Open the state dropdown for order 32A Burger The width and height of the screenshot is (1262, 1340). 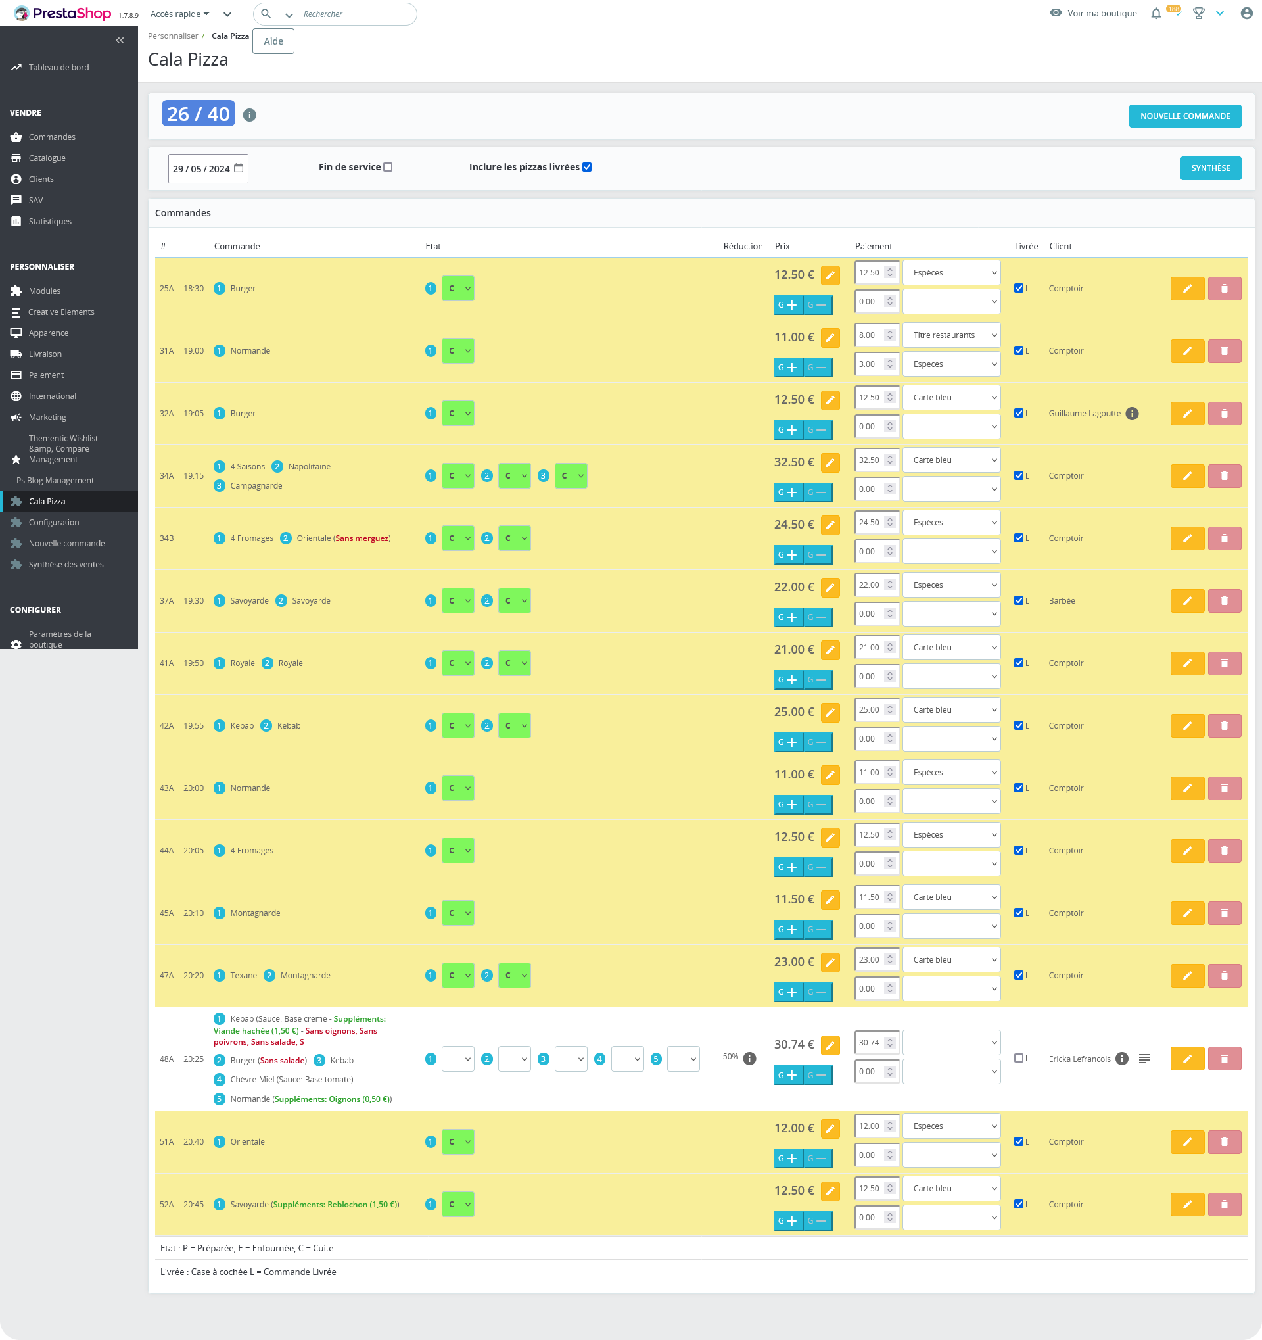click(x=458, y=414)
